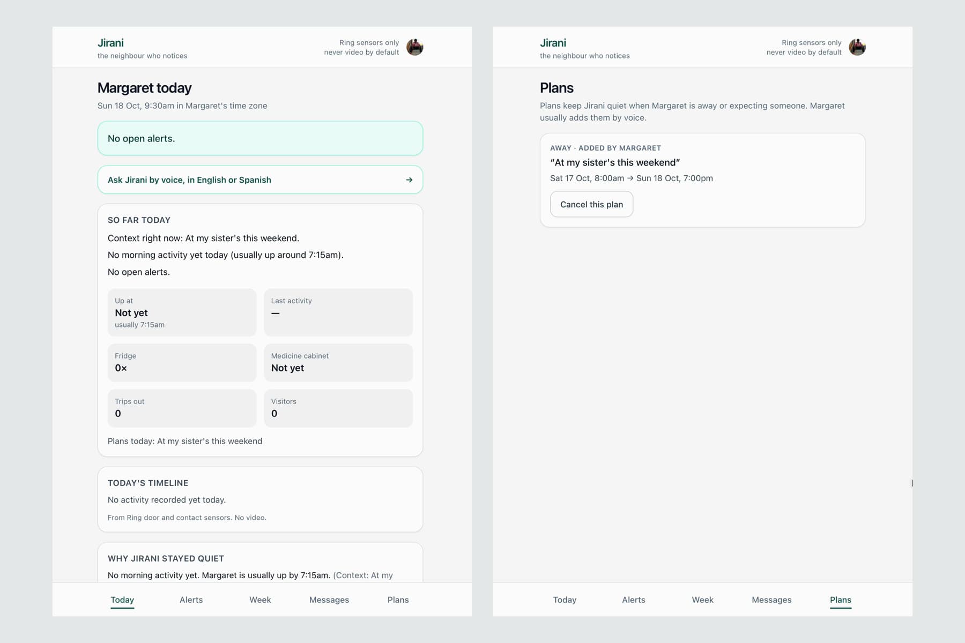
Task: Click the 'Plans' page heading
Action: point(556,88)
